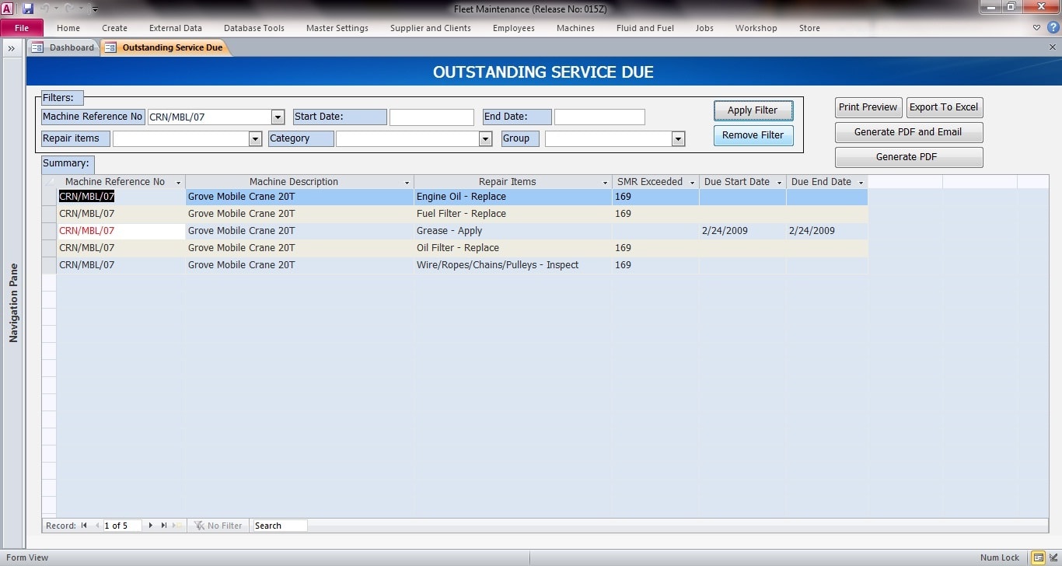Open Due Start Date column filter arrow
The height and width of the screenshot is (566, 1062).
779,182
